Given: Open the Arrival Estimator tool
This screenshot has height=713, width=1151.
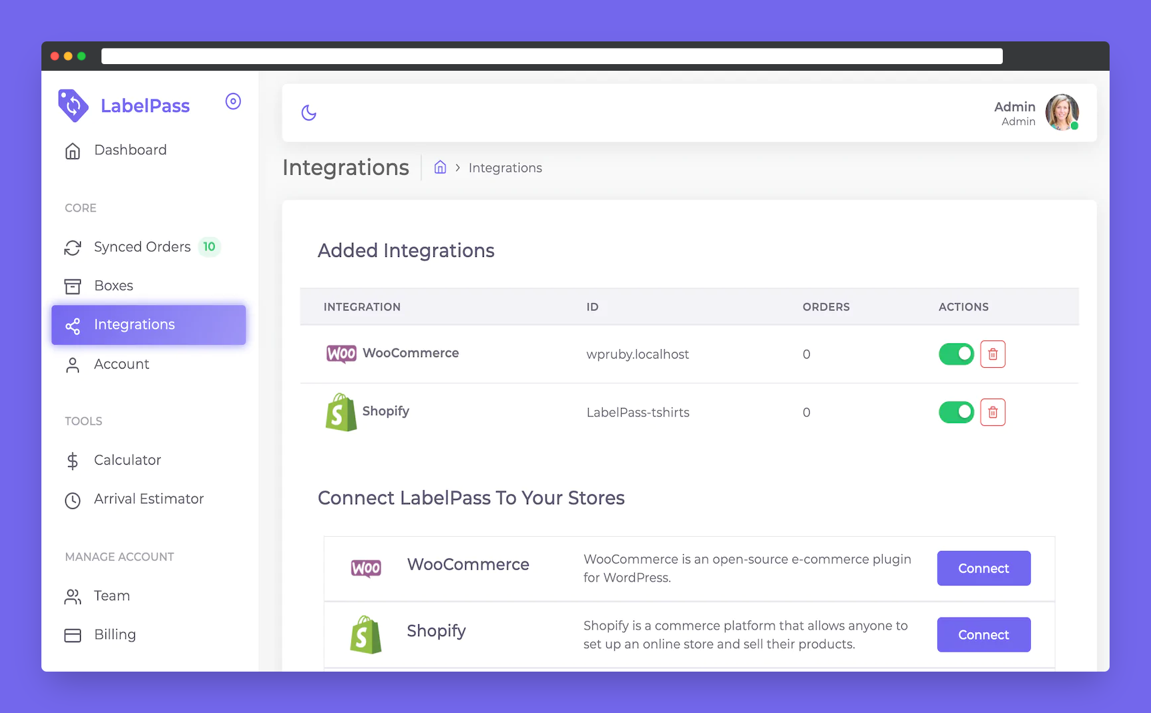Looking at the screenshot, I should pyautogui.click(x=148, y=499).
